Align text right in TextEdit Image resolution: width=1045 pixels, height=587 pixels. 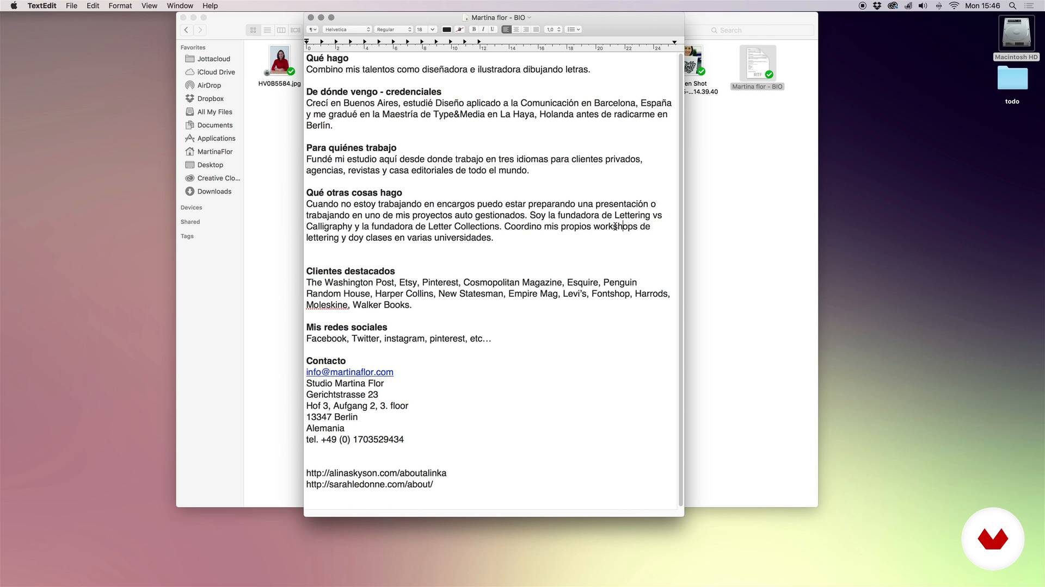tap(526, 29)
